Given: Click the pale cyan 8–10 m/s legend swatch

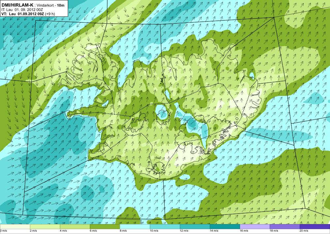Looking at the screenshot, I should pyautogui.click(x=135, y=227).
